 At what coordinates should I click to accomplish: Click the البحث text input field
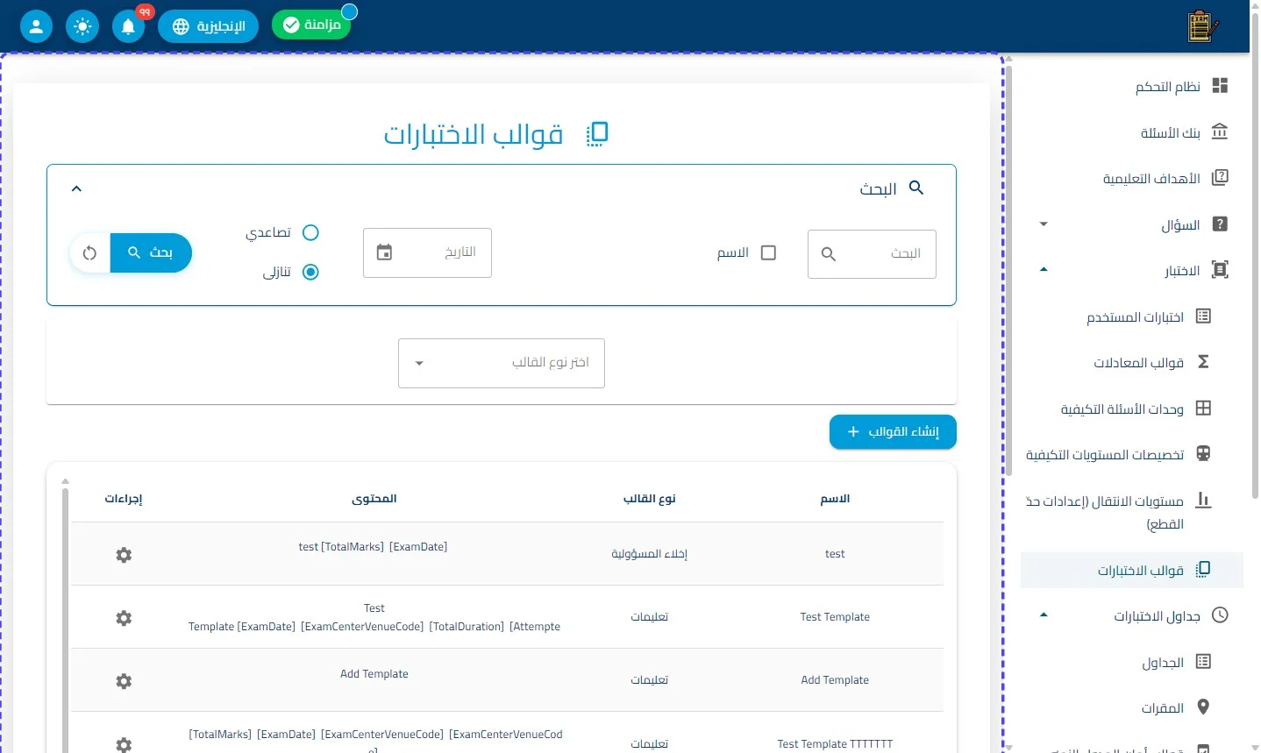click(872, 254)
